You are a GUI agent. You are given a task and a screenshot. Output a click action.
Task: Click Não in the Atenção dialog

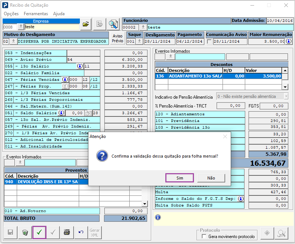pyautogui.click(x=211, y=178)
